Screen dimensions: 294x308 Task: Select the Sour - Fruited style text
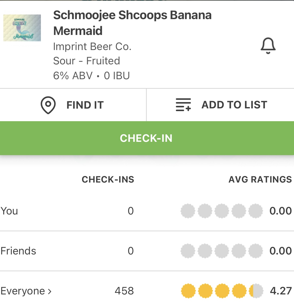(x=87, y=61)
